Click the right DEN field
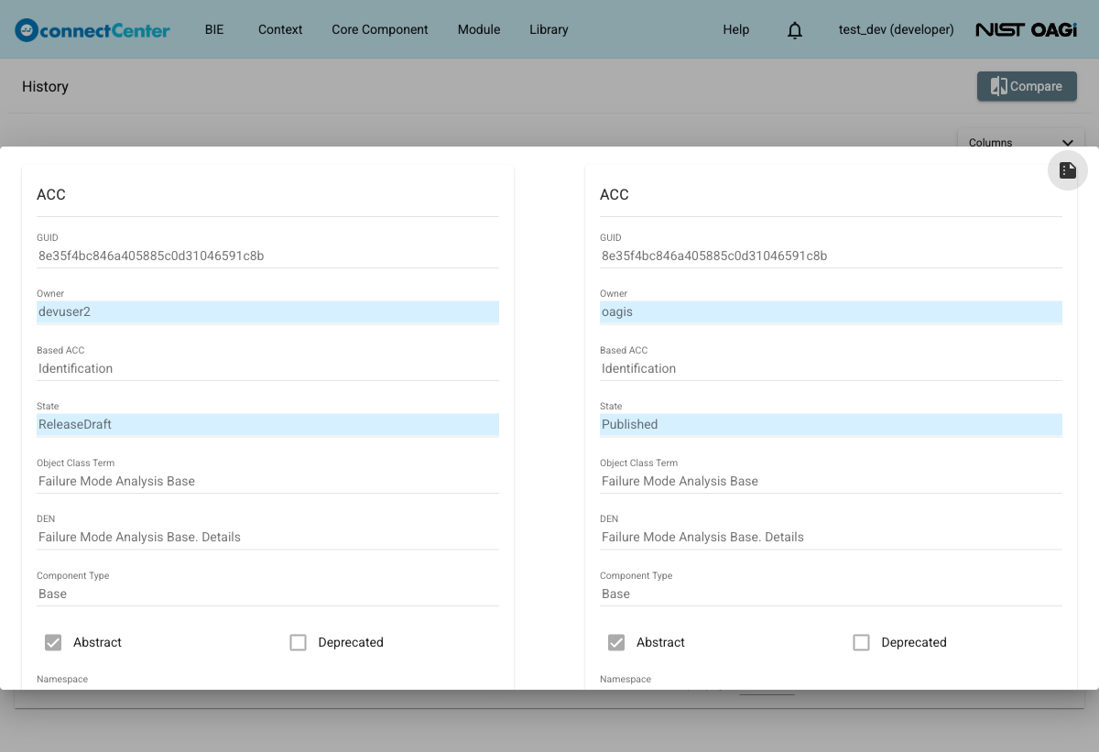Screen dimensions: 1099x752 point(831,538)
